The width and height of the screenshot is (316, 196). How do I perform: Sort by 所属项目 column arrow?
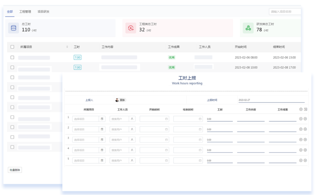click(x=67, y=47)
